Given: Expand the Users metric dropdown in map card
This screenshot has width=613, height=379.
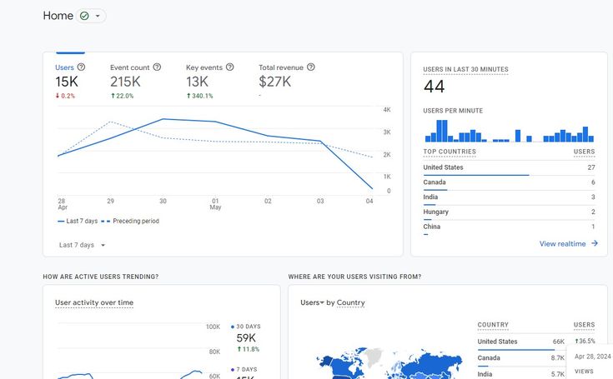Looking at the screenshot, I should [x=322, y=303].
